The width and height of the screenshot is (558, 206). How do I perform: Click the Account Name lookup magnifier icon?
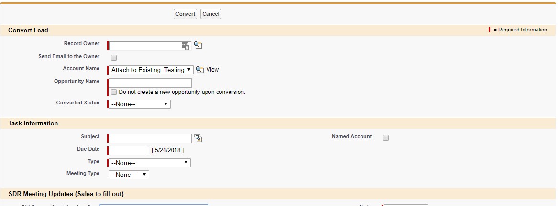[x=200, y=70]
